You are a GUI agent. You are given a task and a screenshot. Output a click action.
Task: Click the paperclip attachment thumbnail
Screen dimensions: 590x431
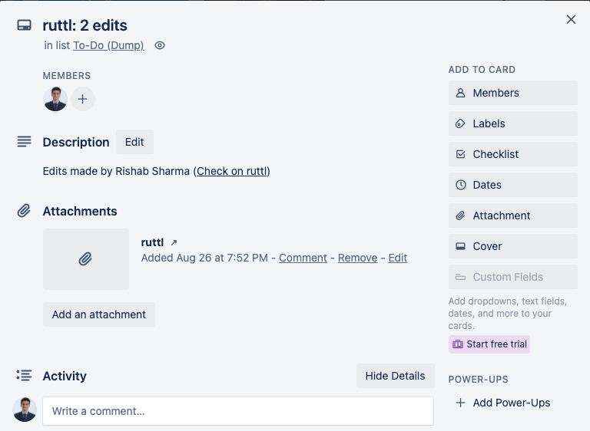[x=86, y=259]
